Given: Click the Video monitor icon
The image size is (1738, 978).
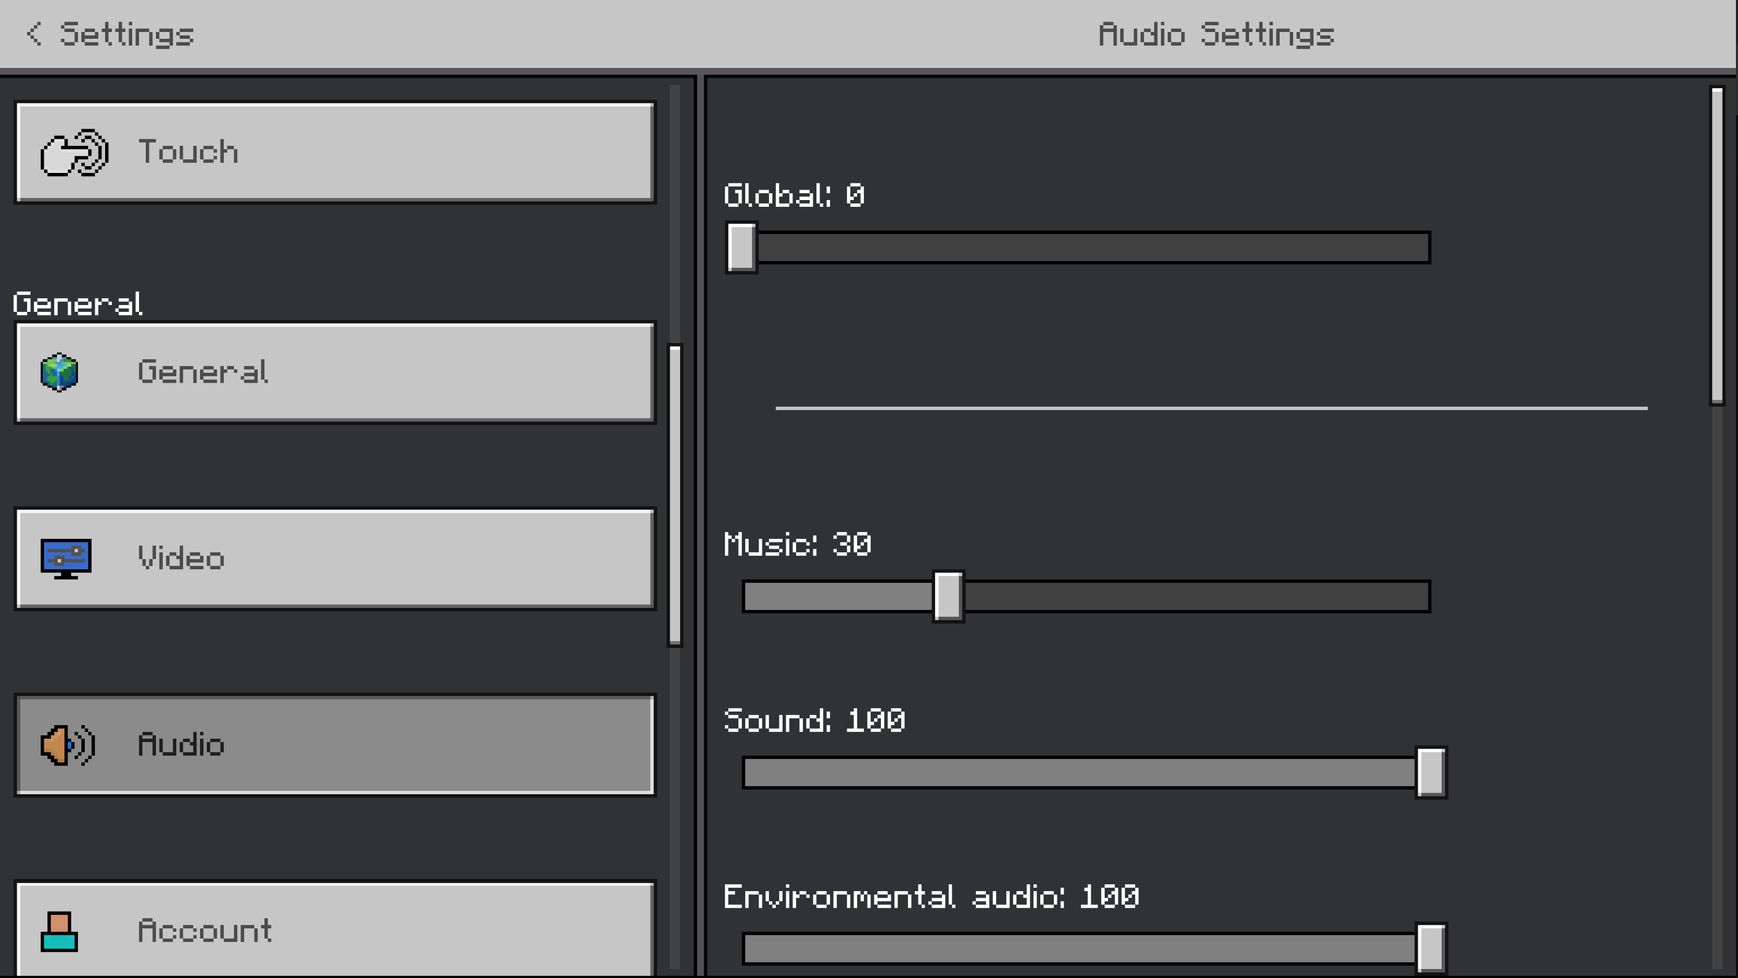Looking at the screenshot, I should tap(65, 558).
